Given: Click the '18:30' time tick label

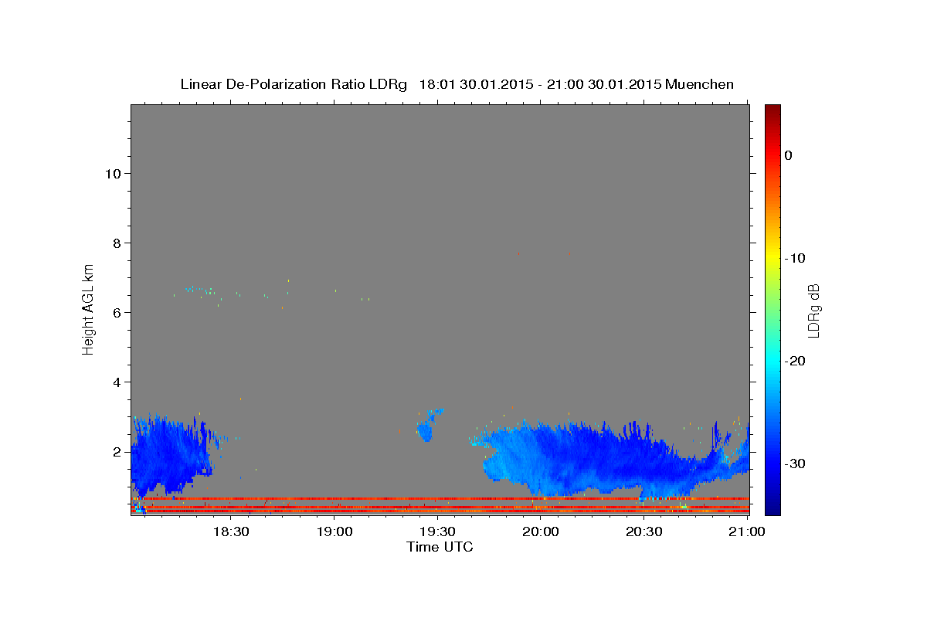Looking at the screenshot, I should pyautogui.click(x=230, y=532).
